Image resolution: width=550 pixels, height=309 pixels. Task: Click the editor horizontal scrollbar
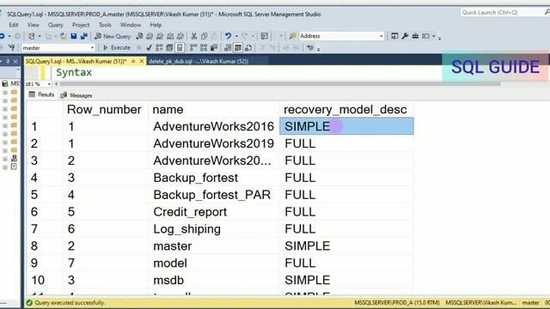pyautogui.click(x=280, y=84)
